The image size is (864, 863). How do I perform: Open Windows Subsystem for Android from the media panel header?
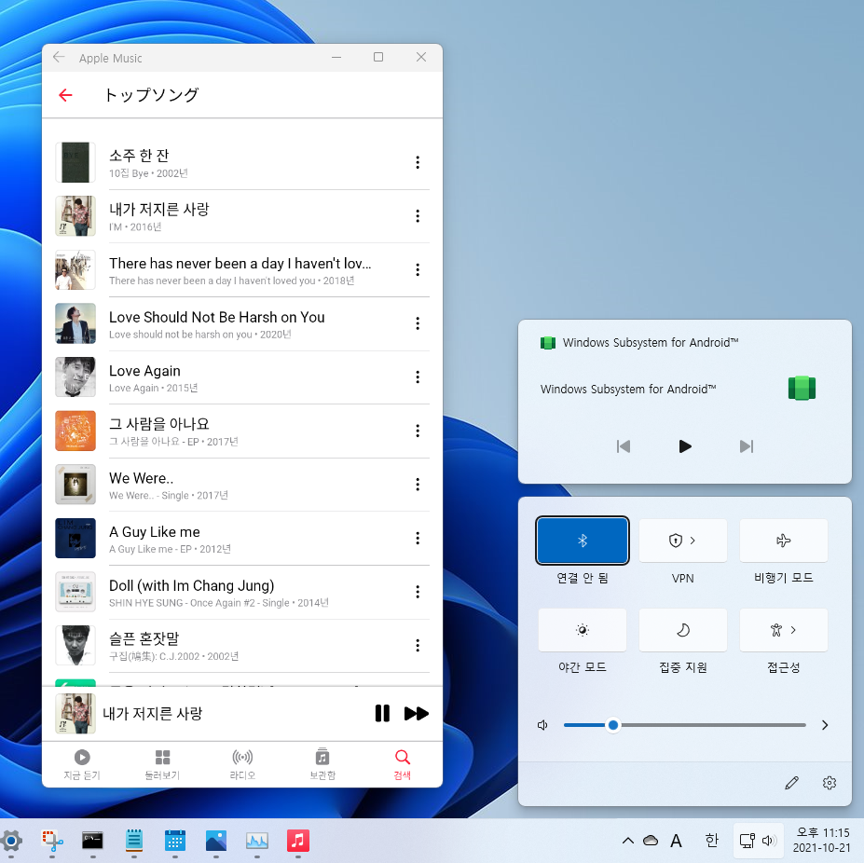tap(639, 343)
